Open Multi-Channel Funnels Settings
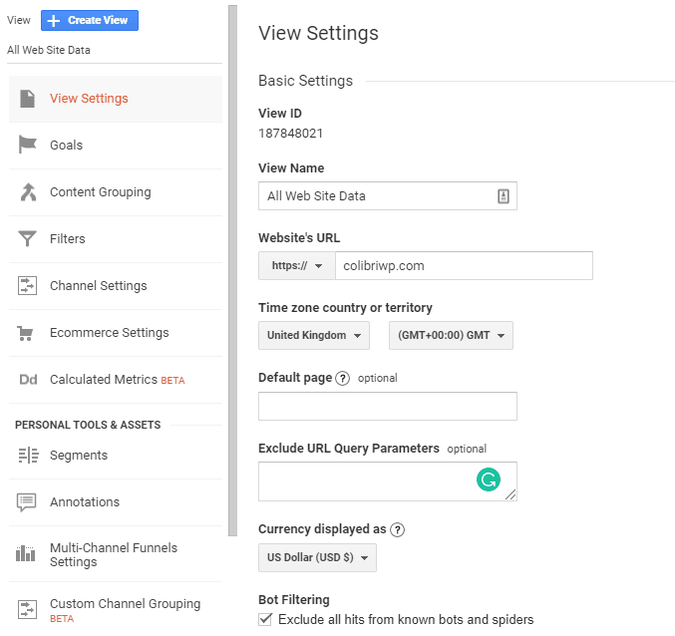Image resolution: width=675 pixels, height=636 pixels. click(x=113, y=555)
